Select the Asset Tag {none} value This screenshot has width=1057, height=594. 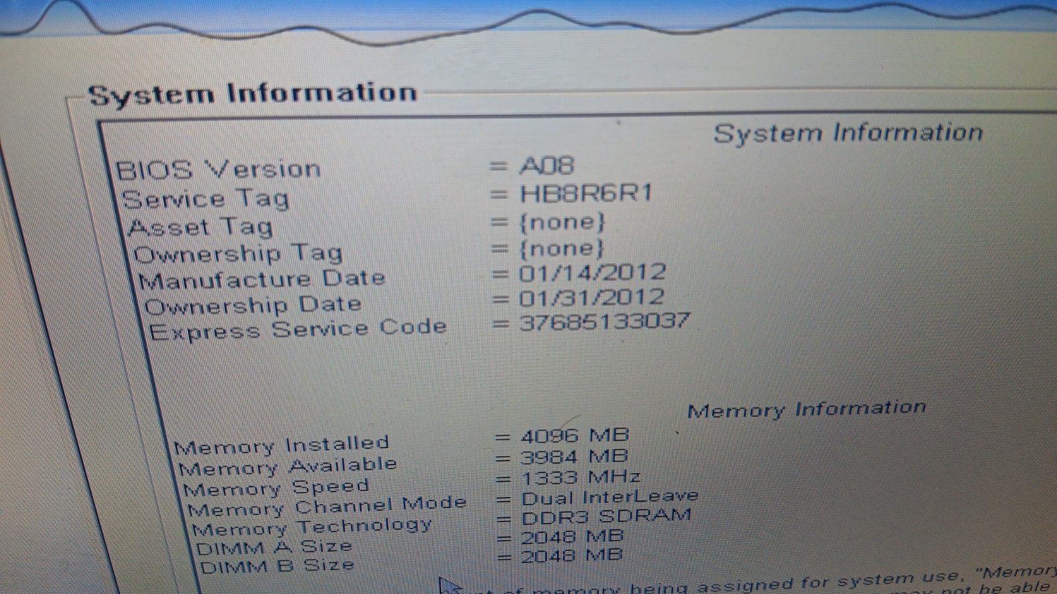(562, 222)
